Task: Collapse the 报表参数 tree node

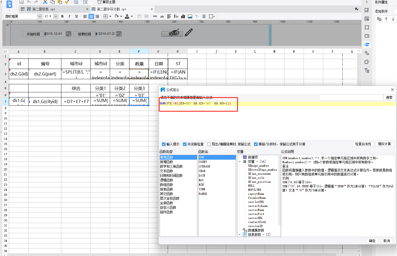Action: coord(240,235)
